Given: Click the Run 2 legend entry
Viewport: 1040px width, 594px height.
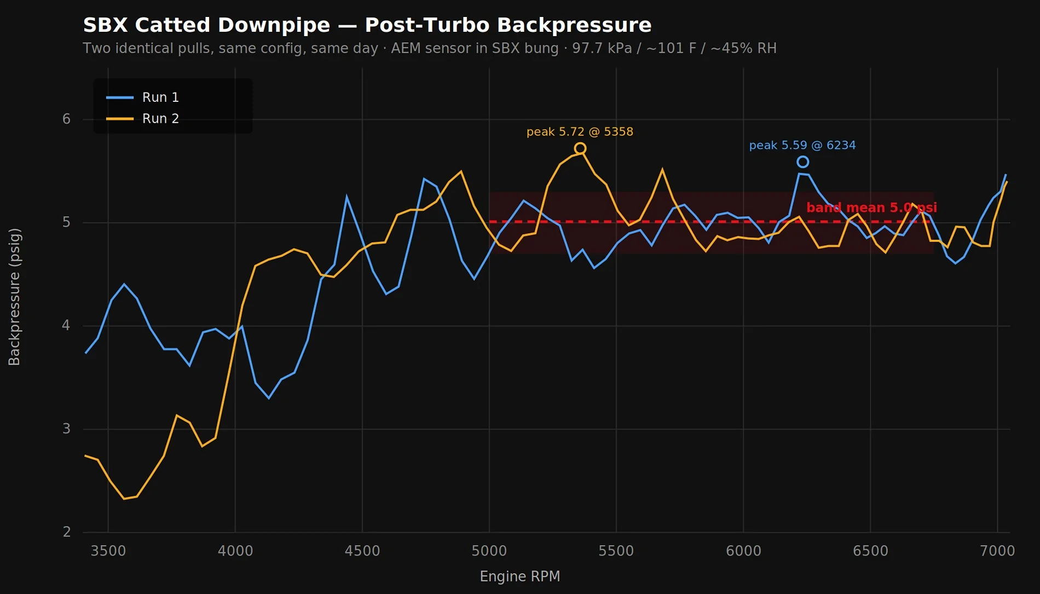Looking at the screenshot, I should click(x=142, y=119).
